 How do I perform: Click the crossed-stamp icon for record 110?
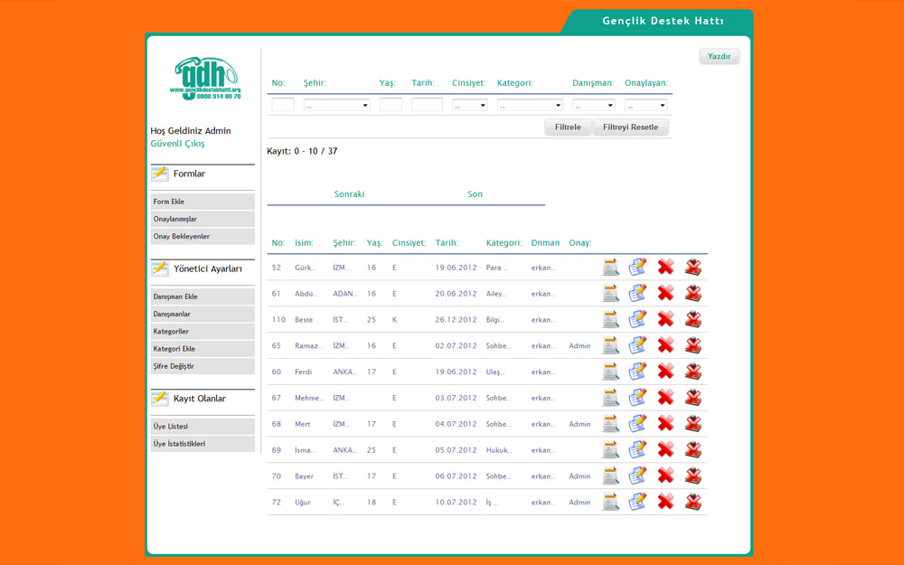(x=693, y=319)
